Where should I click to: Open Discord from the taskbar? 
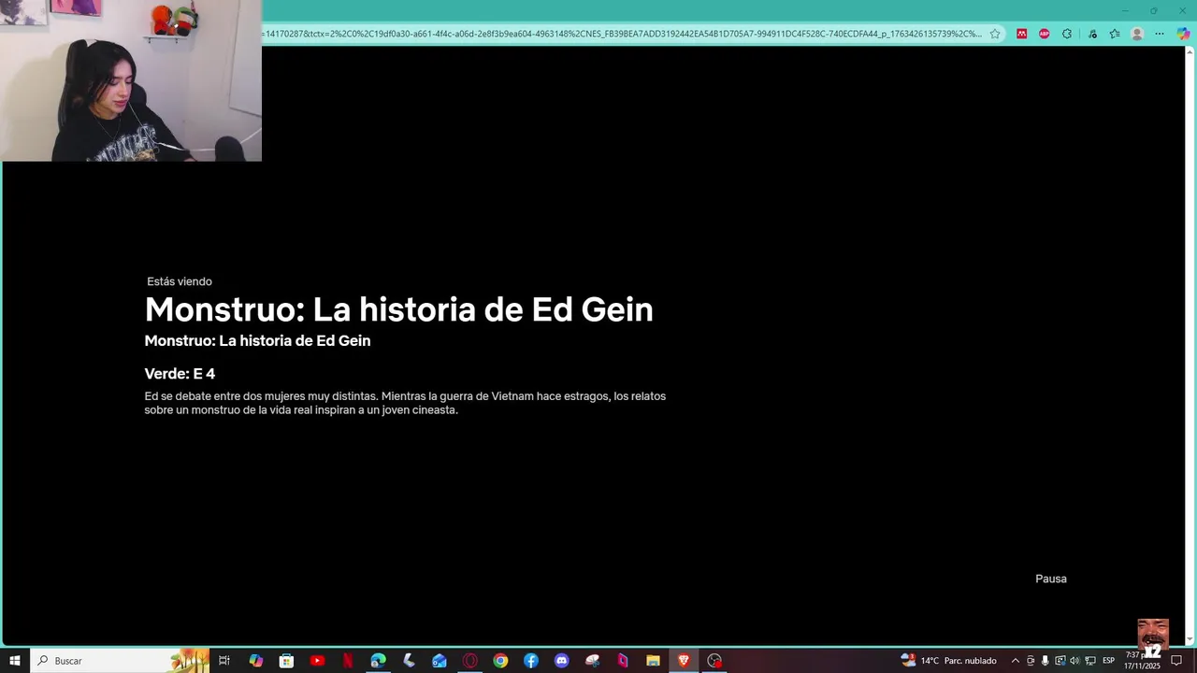pos(561,661)
